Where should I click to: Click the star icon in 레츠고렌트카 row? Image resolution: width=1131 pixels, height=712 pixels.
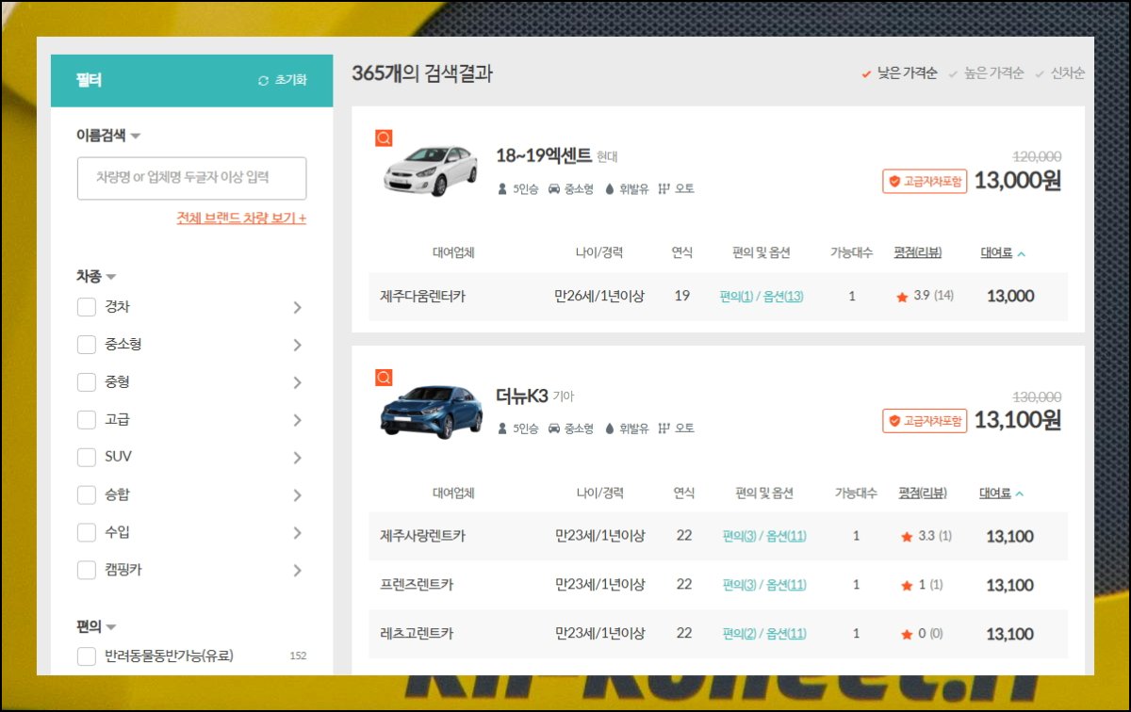coord(907,635)
